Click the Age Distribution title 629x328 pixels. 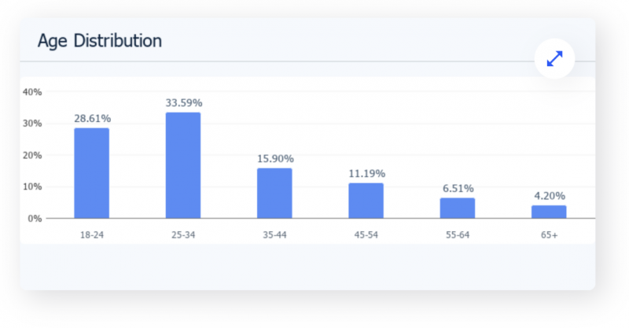[100, 41]
